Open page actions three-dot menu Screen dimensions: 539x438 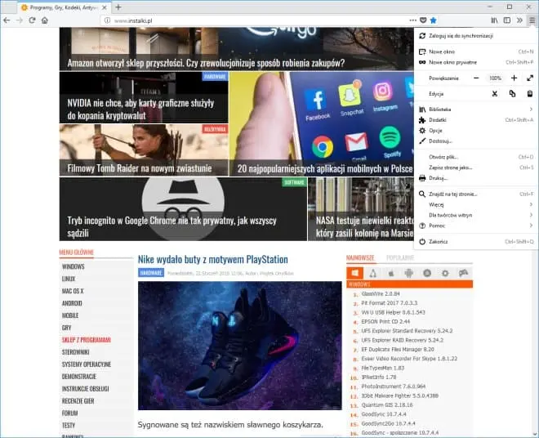click(413, 20)
